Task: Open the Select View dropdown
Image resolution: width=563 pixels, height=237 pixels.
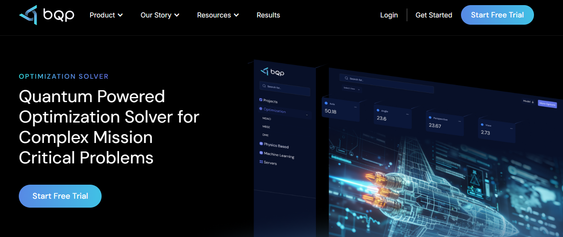Action: (x=352, y=89)
